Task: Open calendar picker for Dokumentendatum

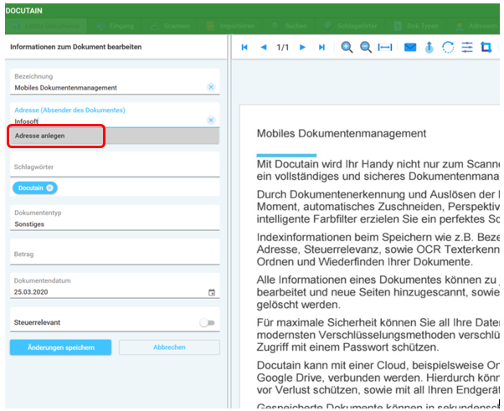Action: tap(212, 292)
